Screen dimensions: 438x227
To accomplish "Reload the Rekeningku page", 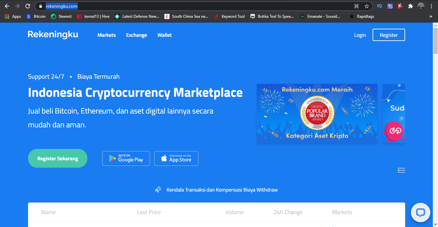I will (28, 6).
